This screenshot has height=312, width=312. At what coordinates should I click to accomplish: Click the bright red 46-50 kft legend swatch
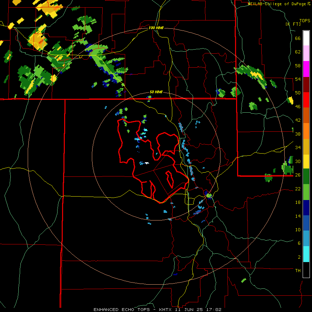pyautogui.click(x=306, y=100)
